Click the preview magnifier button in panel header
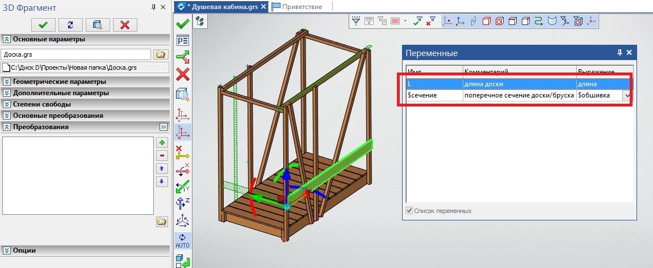 [98, 24]
